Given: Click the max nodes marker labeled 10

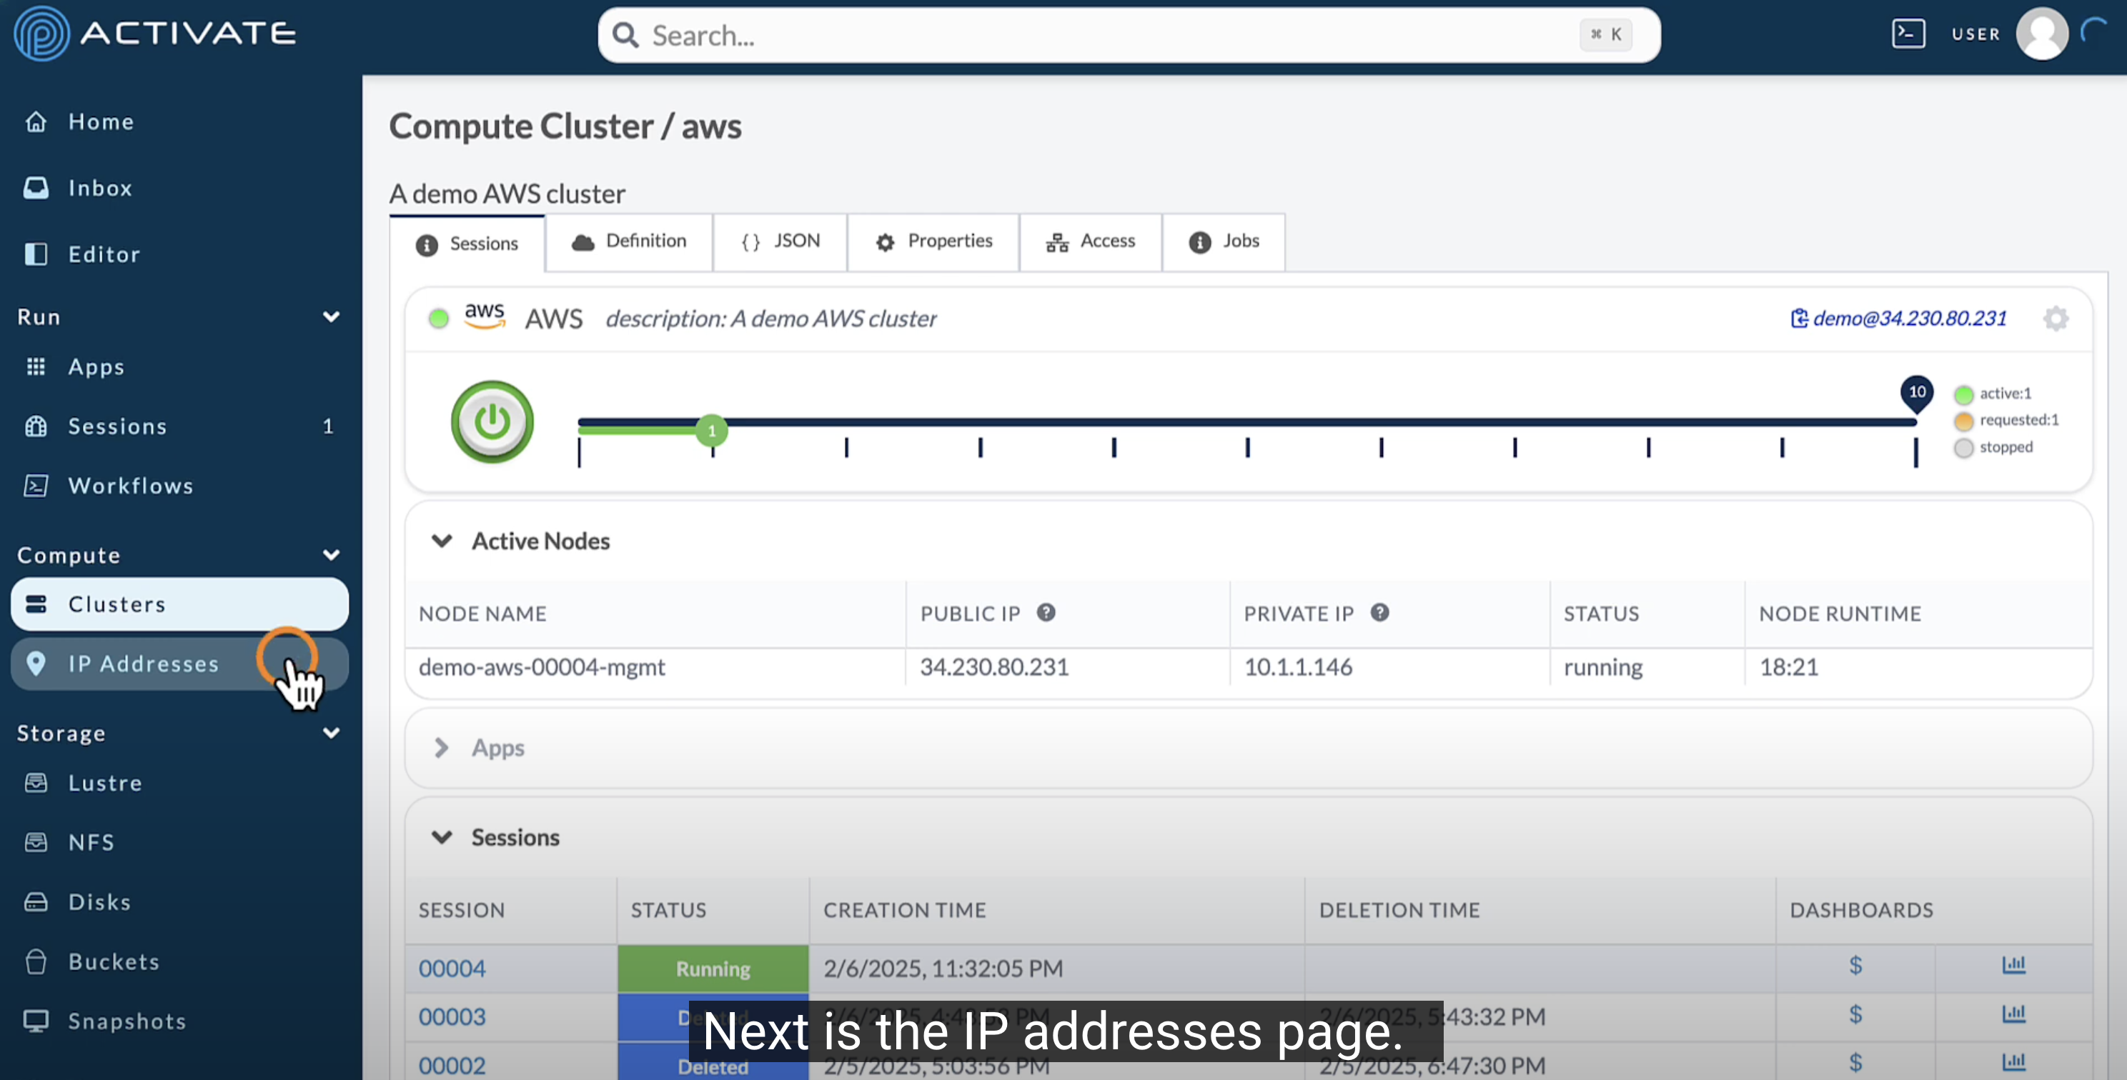Looking at the screenshot, I should (x=1916, y=394).
